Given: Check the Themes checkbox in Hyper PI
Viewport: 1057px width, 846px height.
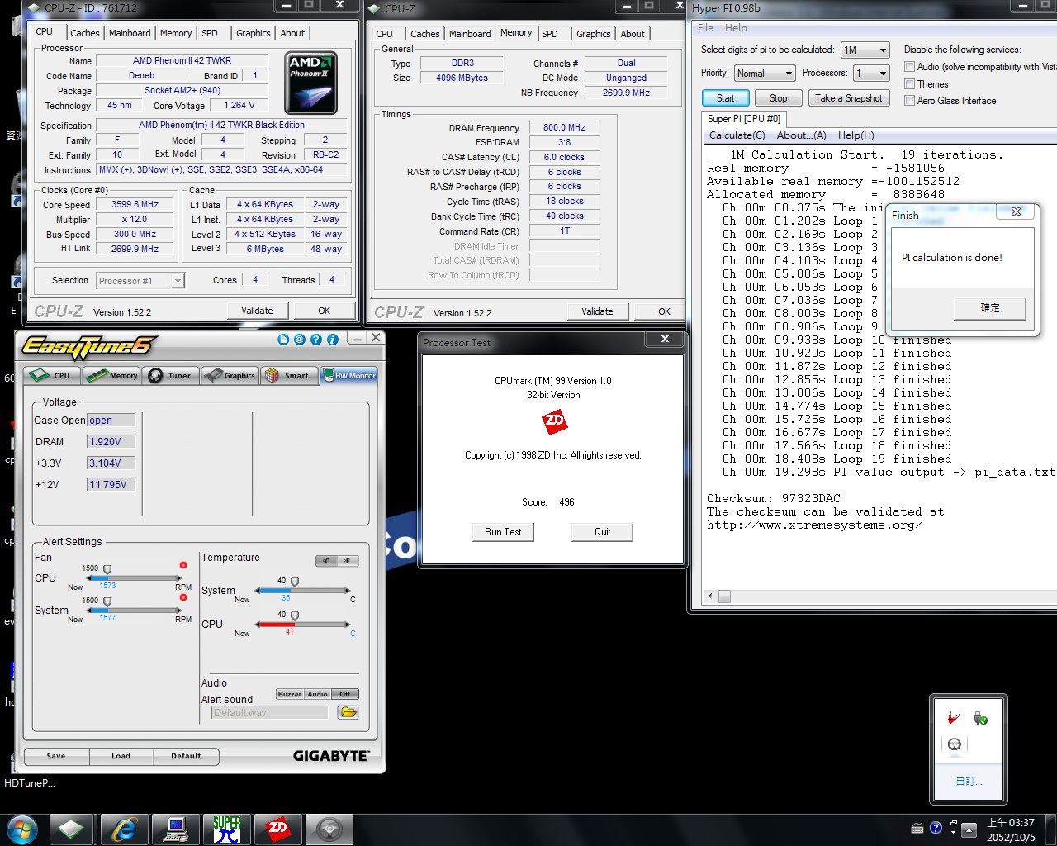Looking at the screenshot, I should coord(909,84).
